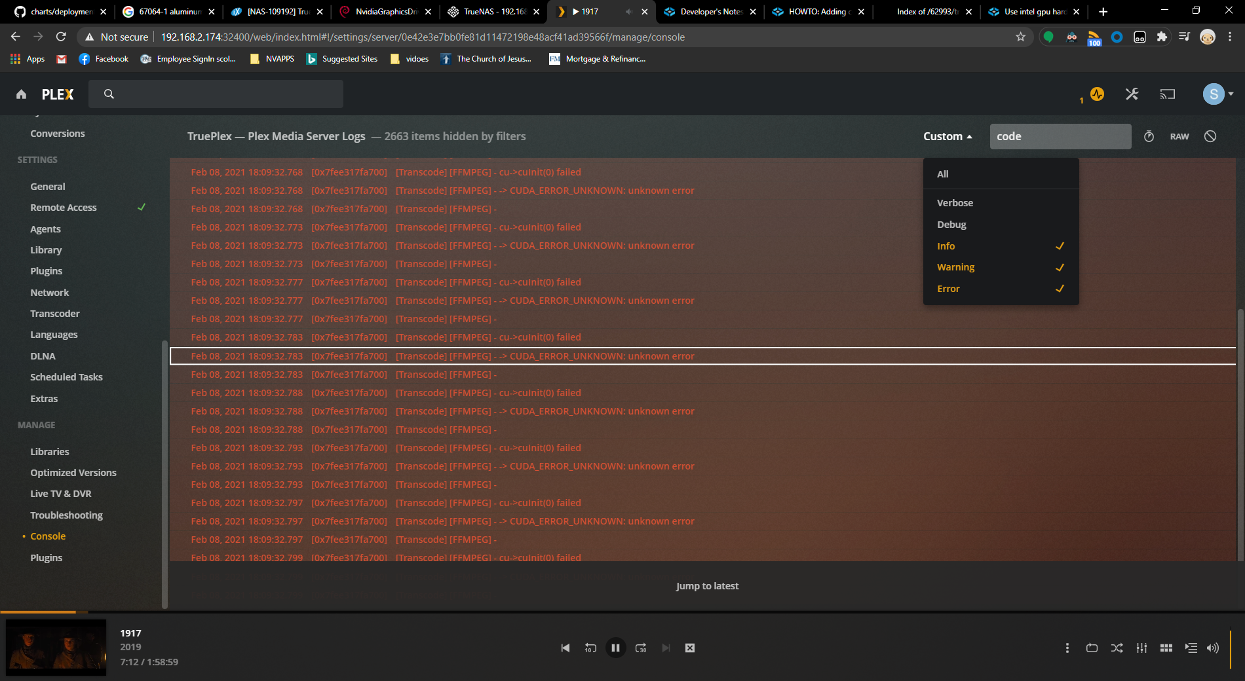Open the chapter selection grid icon
This screenshot has width=1245, height=681.
coord(1166,648)
